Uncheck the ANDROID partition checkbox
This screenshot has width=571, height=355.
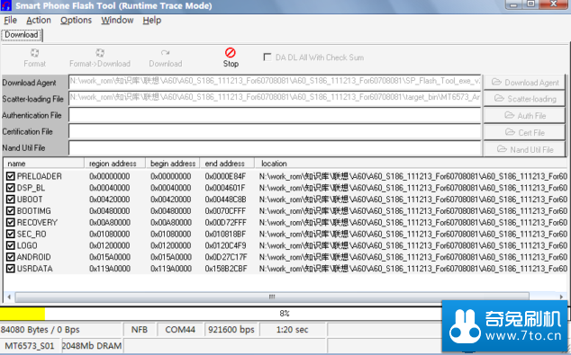(10, 257)
